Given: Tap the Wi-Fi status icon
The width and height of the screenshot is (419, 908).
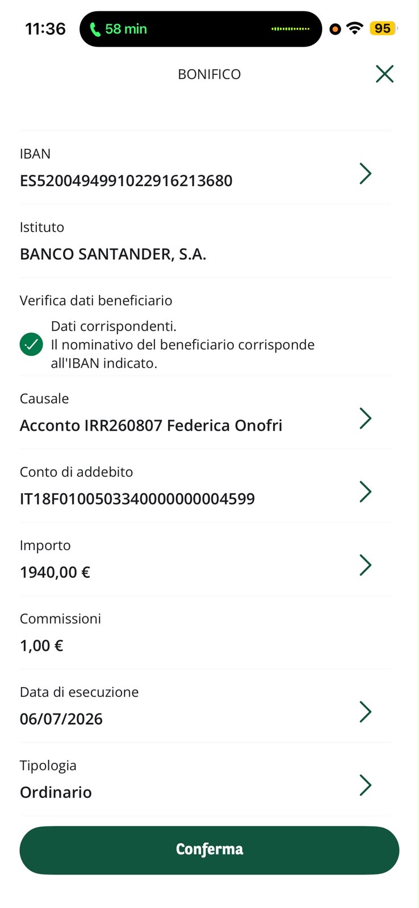Looking at the screenshot, I should pyautogui.click(x=355, y=28).
